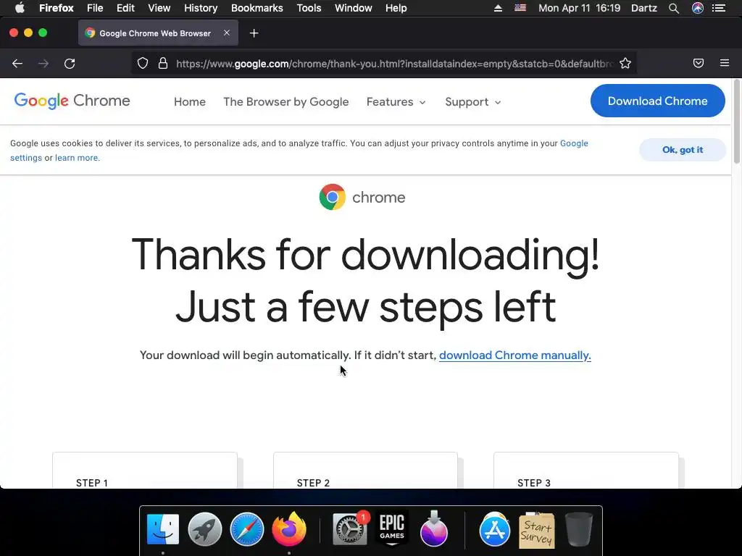Dismiss cookies with Ok, got it
Screen dimensions: 742x556
(683, 150)
